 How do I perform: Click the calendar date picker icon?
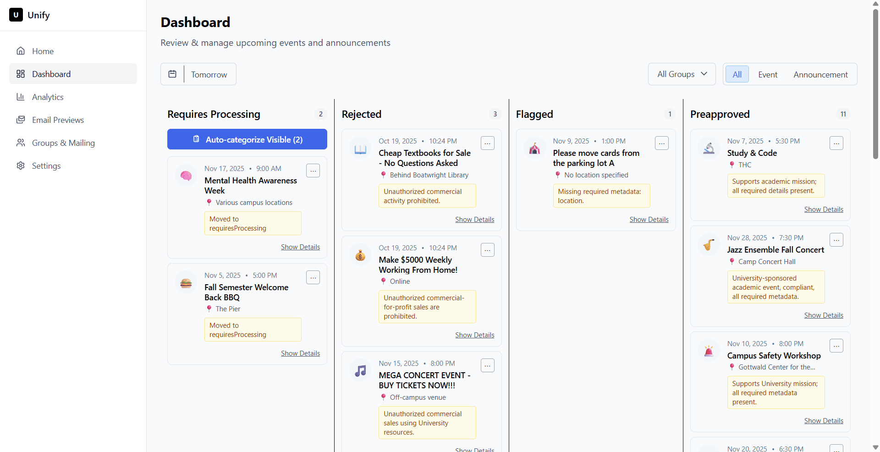[172, 74]
